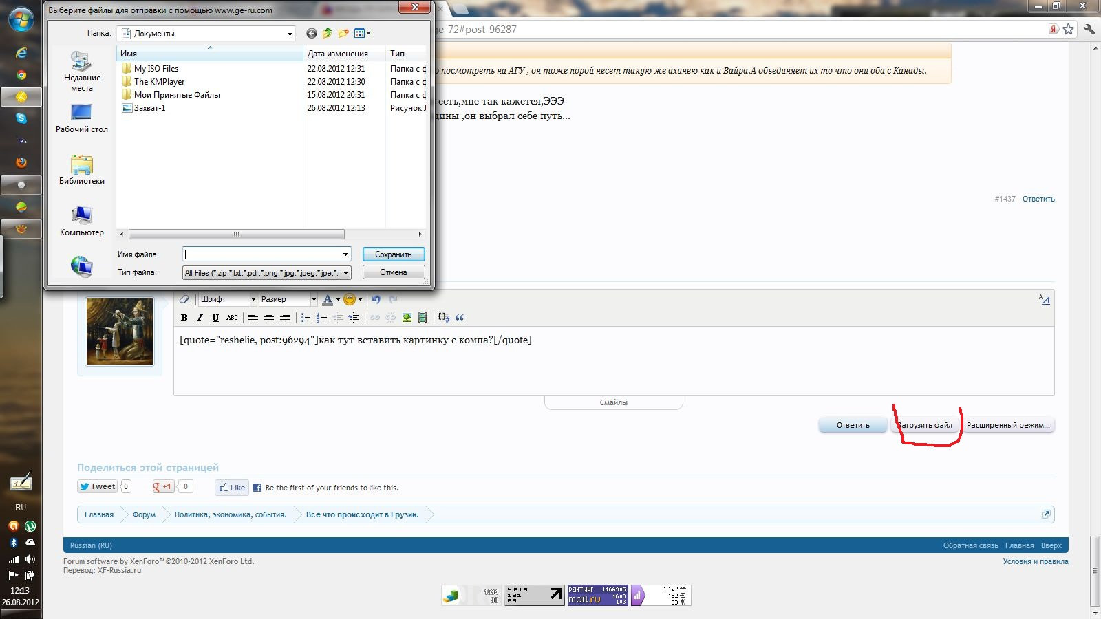Toggle bold formatting in the reply editor

coord(184,318)
